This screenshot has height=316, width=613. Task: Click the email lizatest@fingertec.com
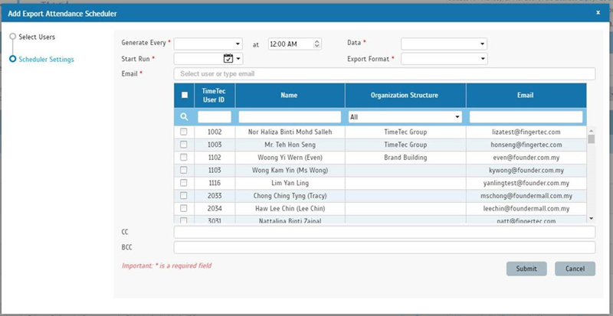[526, 132]
